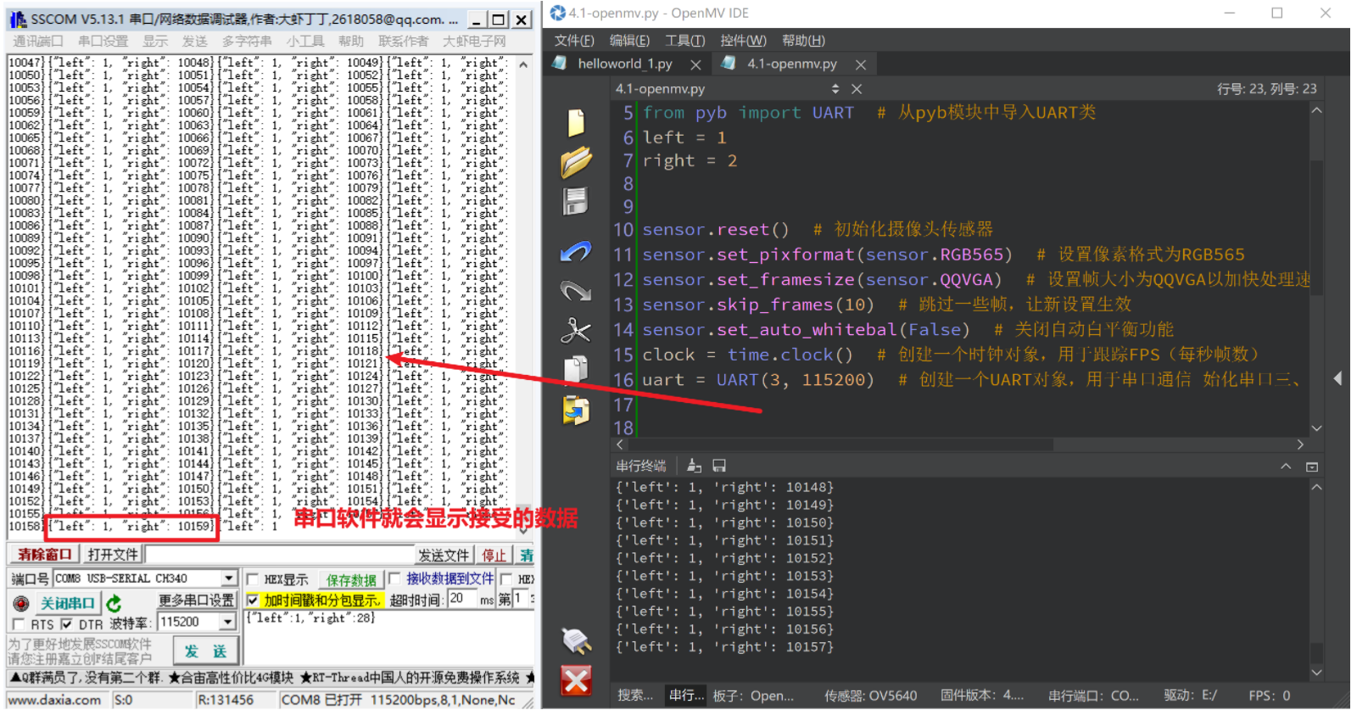Click the editor's scroll-right arrow
This screenshot has width=1357, height=710.
coord(1300,444)
